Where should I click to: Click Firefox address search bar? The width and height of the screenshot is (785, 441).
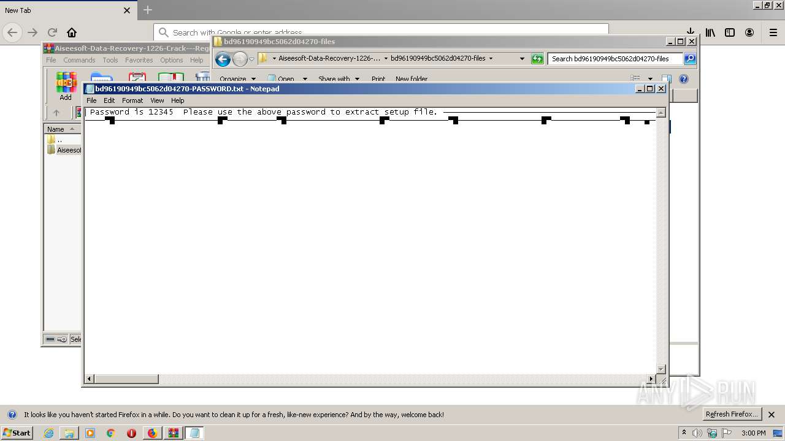(x=381, y=32)
